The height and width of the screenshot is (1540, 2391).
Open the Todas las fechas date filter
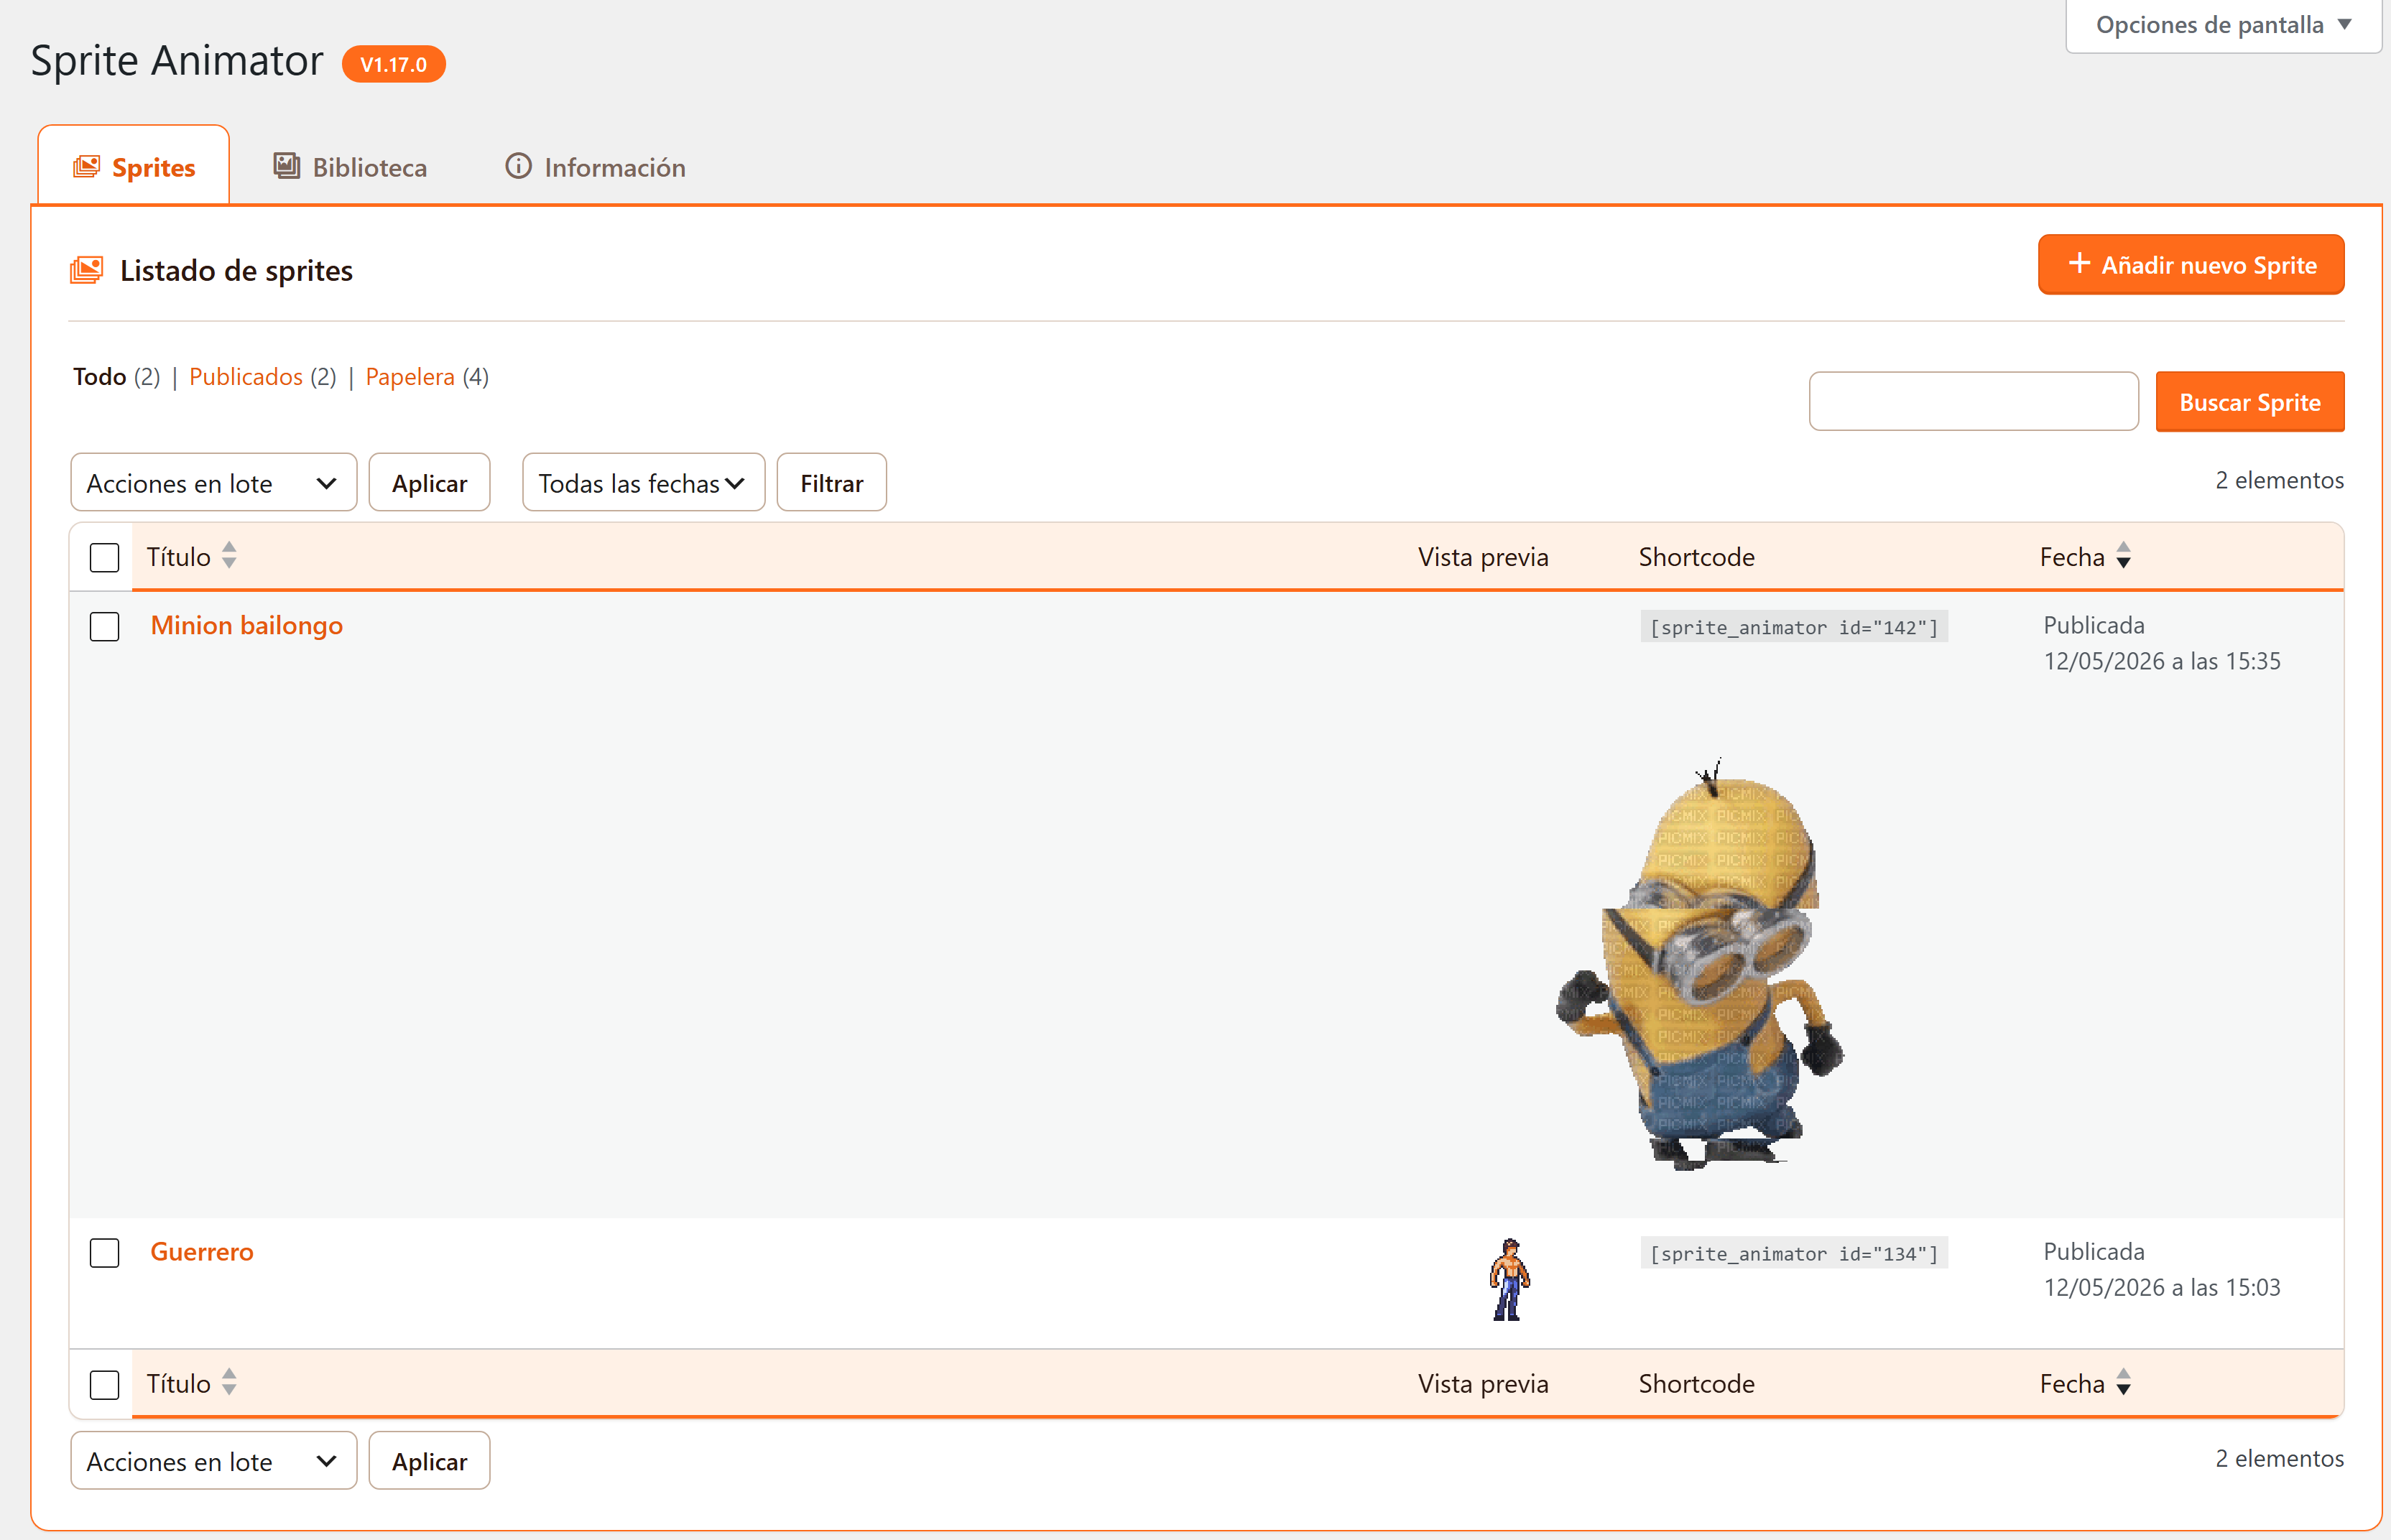click(x=643, y=483)
